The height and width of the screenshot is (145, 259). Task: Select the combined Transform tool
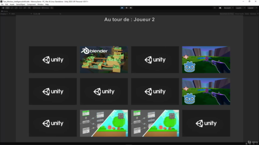tap(25, 8)
